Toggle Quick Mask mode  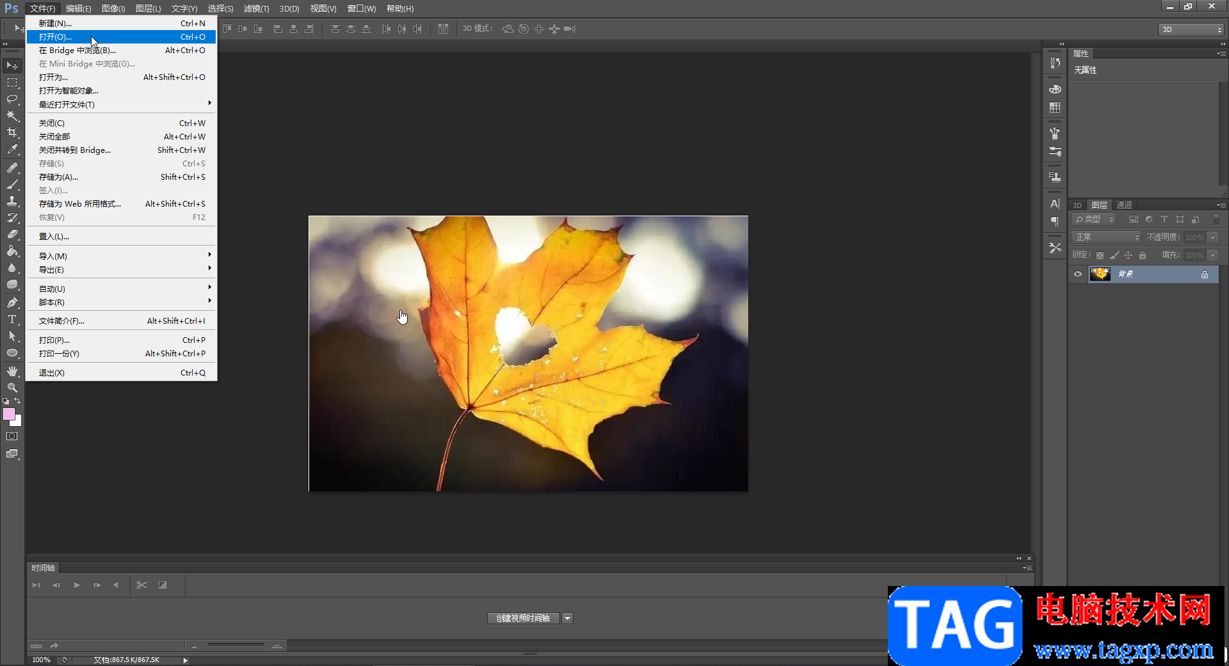(12, 436)
